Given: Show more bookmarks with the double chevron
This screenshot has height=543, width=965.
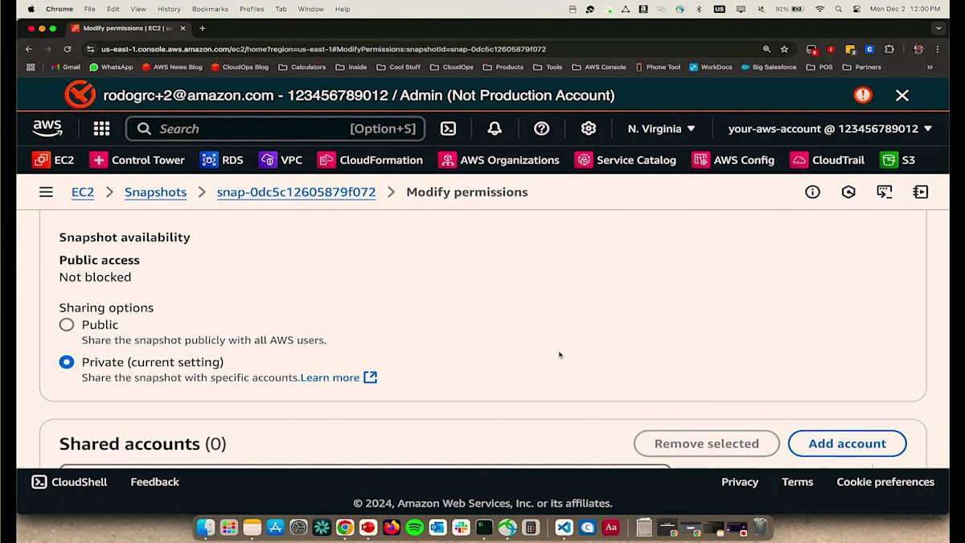Looking at the screenshot, I should coord(930,67).
